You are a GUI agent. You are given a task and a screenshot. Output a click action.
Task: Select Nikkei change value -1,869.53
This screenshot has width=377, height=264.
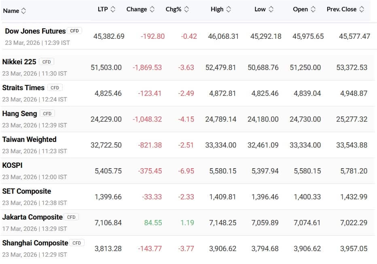point(147,68)
